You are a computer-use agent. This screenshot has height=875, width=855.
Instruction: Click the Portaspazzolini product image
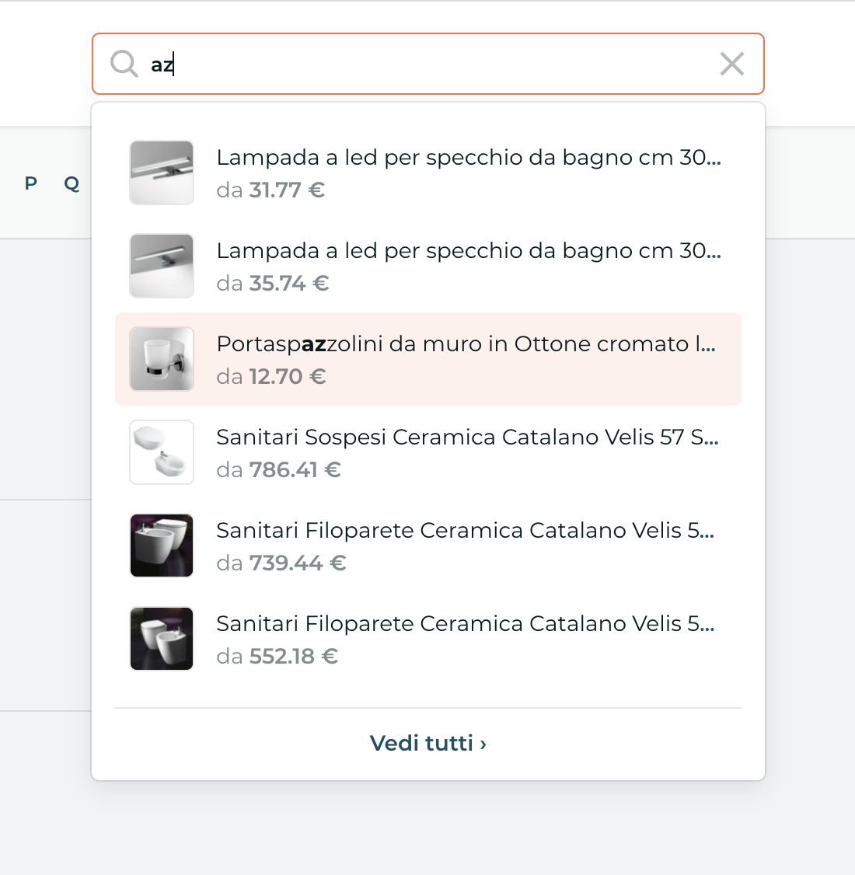tap(162, 359)
